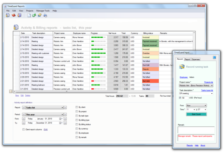The height and width of the screenshot is (153, 224).
Task: Click the New link below the table
Action: [x=17, y=95]
